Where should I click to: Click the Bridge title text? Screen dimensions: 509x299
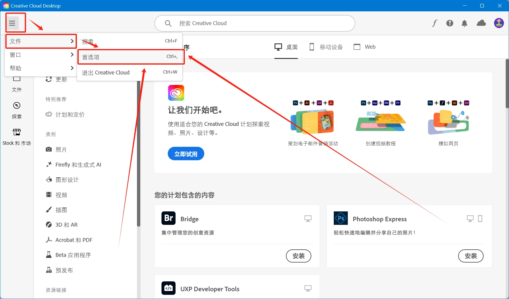point(190,219)
